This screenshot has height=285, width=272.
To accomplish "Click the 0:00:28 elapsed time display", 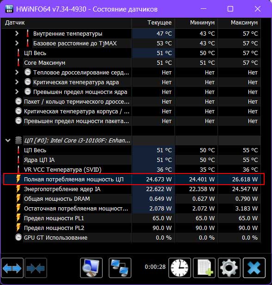I will pyautogui.click(x=155, y=267).
